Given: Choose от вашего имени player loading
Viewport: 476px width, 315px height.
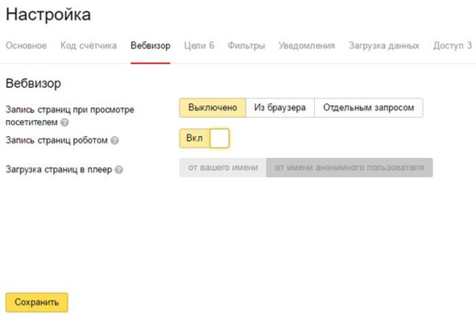Looking at the screenshot, I should point(223,168).
